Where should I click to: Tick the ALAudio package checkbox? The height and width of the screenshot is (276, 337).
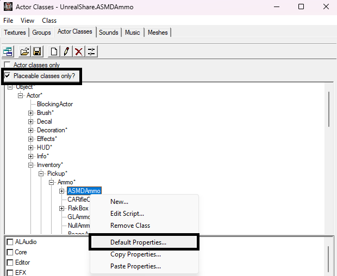pos(10,242)
